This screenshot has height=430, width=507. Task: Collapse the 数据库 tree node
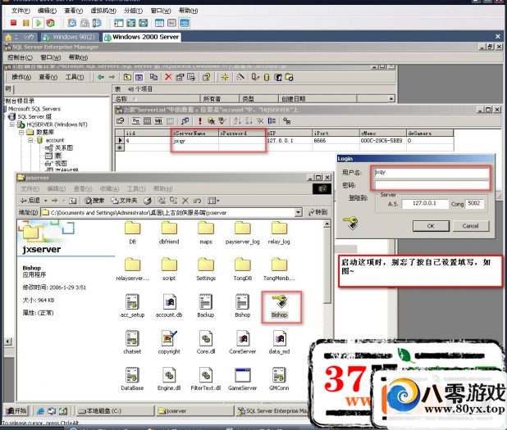tap(21, 133)
